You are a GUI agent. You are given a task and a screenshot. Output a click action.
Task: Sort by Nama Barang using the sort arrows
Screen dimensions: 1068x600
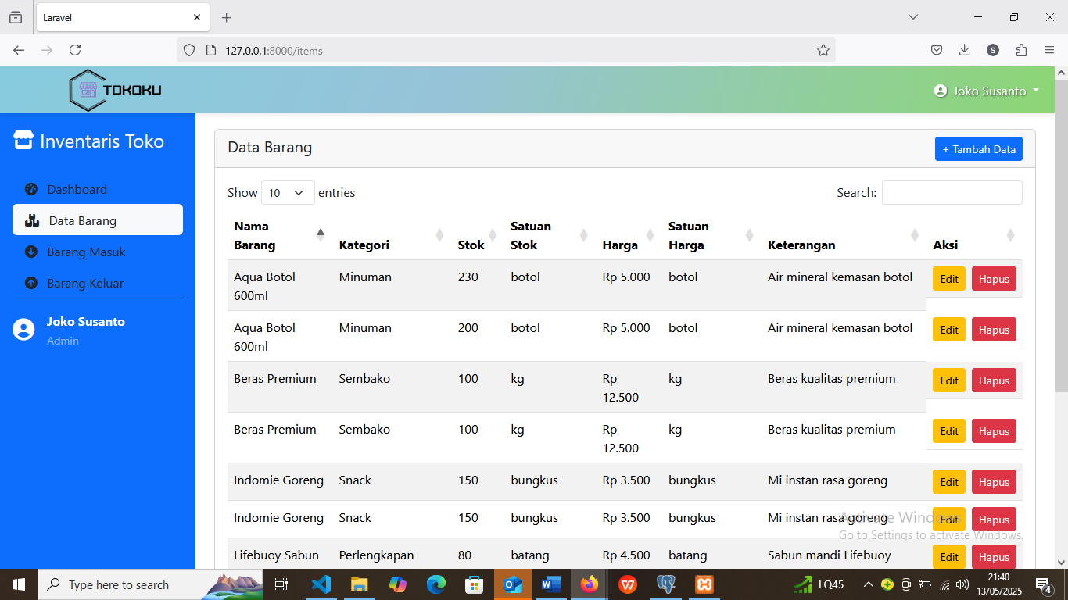pos(321,234)
